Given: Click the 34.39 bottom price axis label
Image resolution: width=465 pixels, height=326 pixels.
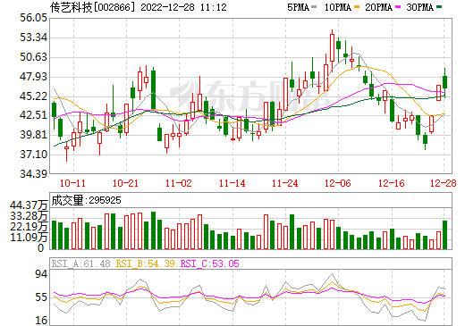Looking at the screenshot, I should tap(33, 173).
